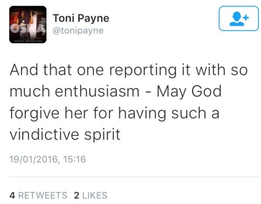This screenshot has height=204, width=261.
Task: Click the like count number 2
Action: [77, 195]
